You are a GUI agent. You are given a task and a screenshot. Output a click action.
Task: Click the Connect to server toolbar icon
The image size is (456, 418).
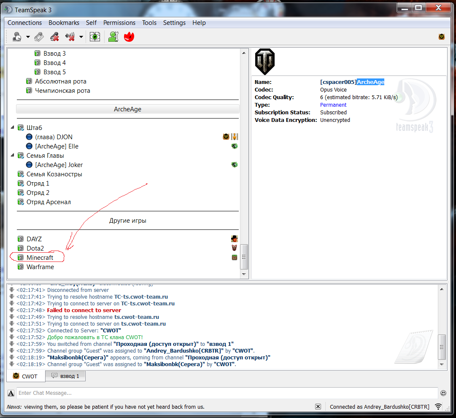16,37
